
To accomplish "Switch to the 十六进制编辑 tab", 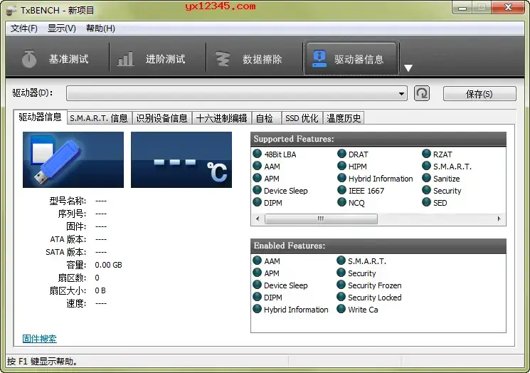I will point(221,118).
